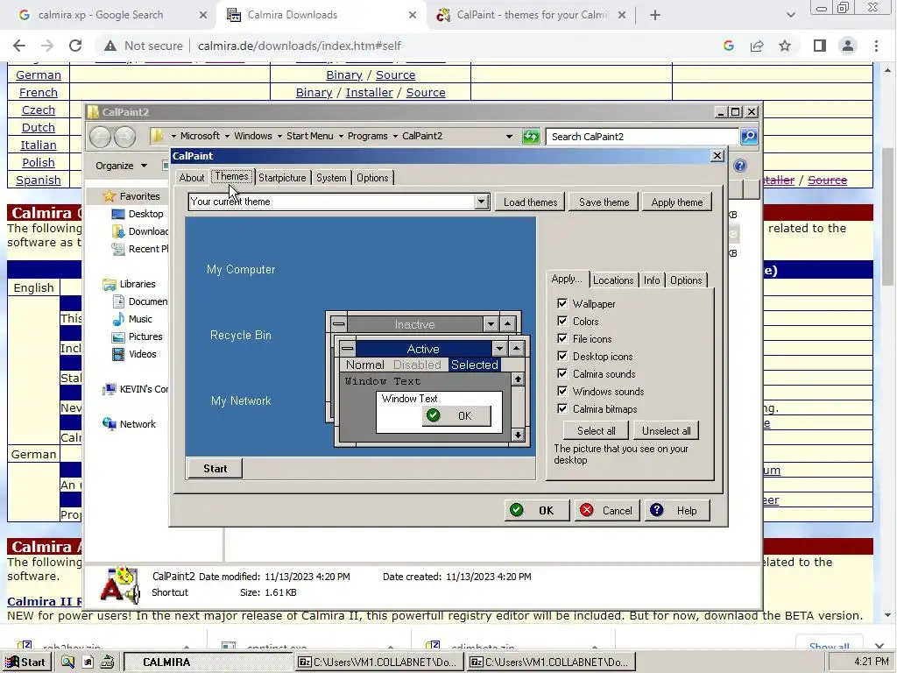The image size is (897, 673).
Task: Open the French Installer link on webpage
Action: 369,93
